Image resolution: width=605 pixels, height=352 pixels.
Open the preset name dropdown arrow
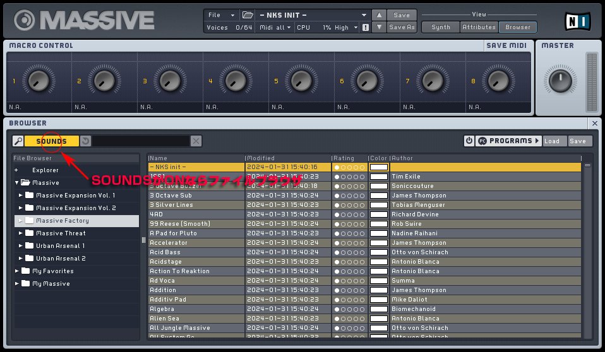click(x=364, y=15)
